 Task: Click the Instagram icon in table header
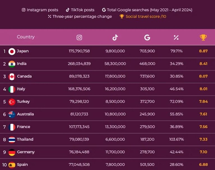tap(79, 38)
